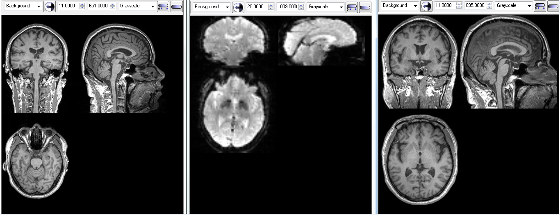Decrease the 11.0000 value beside 695.0000
The image size is (560, 215).
point(459,7)
